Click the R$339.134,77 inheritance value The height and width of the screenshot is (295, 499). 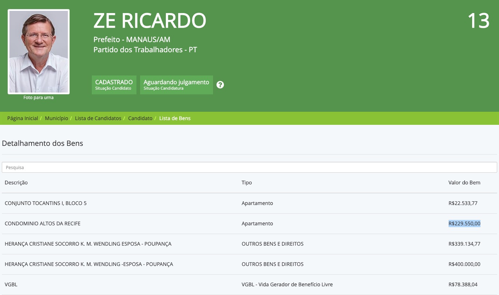(x=464, y=244)
